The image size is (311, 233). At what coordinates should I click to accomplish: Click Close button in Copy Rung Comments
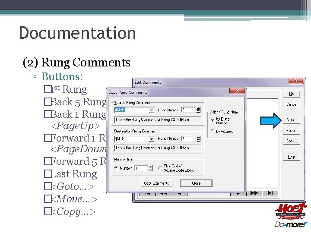point(196,183)
